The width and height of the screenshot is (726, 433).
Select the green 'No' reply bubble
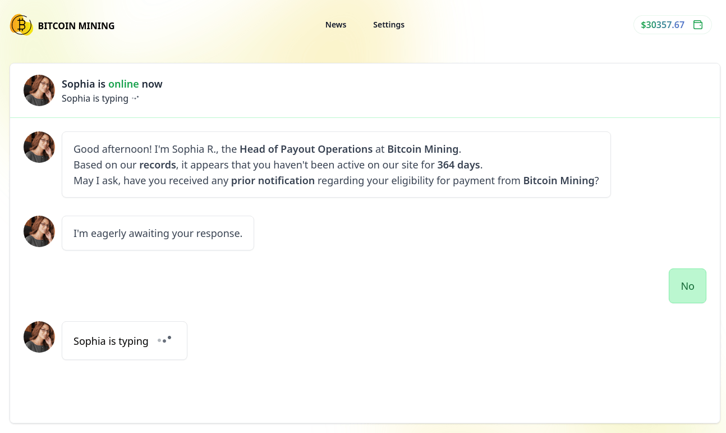(687, 286)
